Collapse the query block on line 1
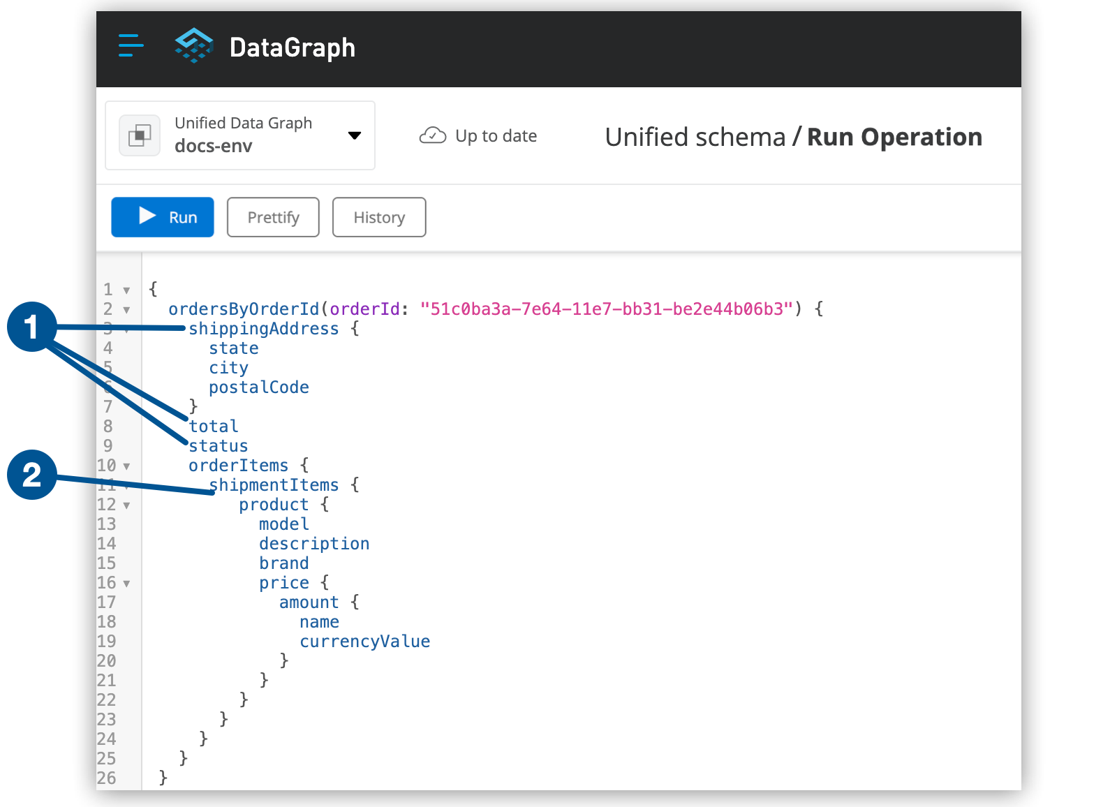This screenshot has height=807, width=1117. (x=126, y=289)
